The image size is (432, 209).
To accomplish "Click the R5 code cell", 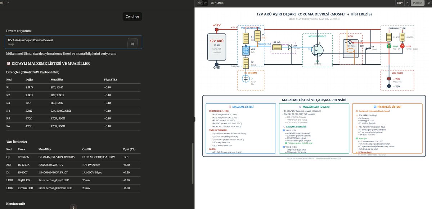I will [9, 119].
